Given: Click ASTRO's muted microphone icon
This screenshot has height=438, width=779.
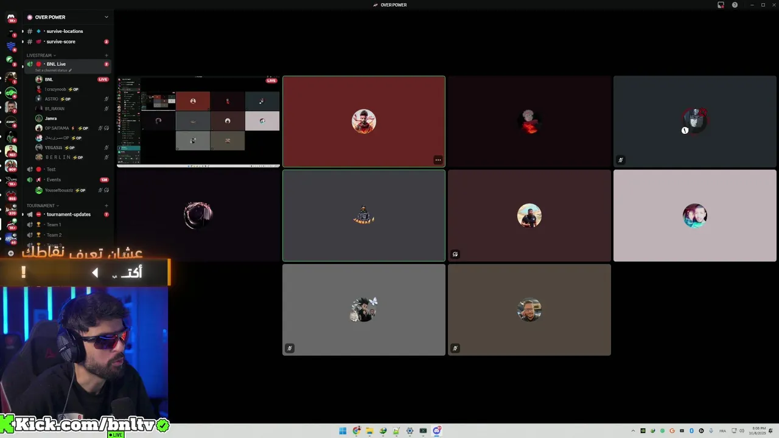Looking at the screenshot, I should point(107,99).
